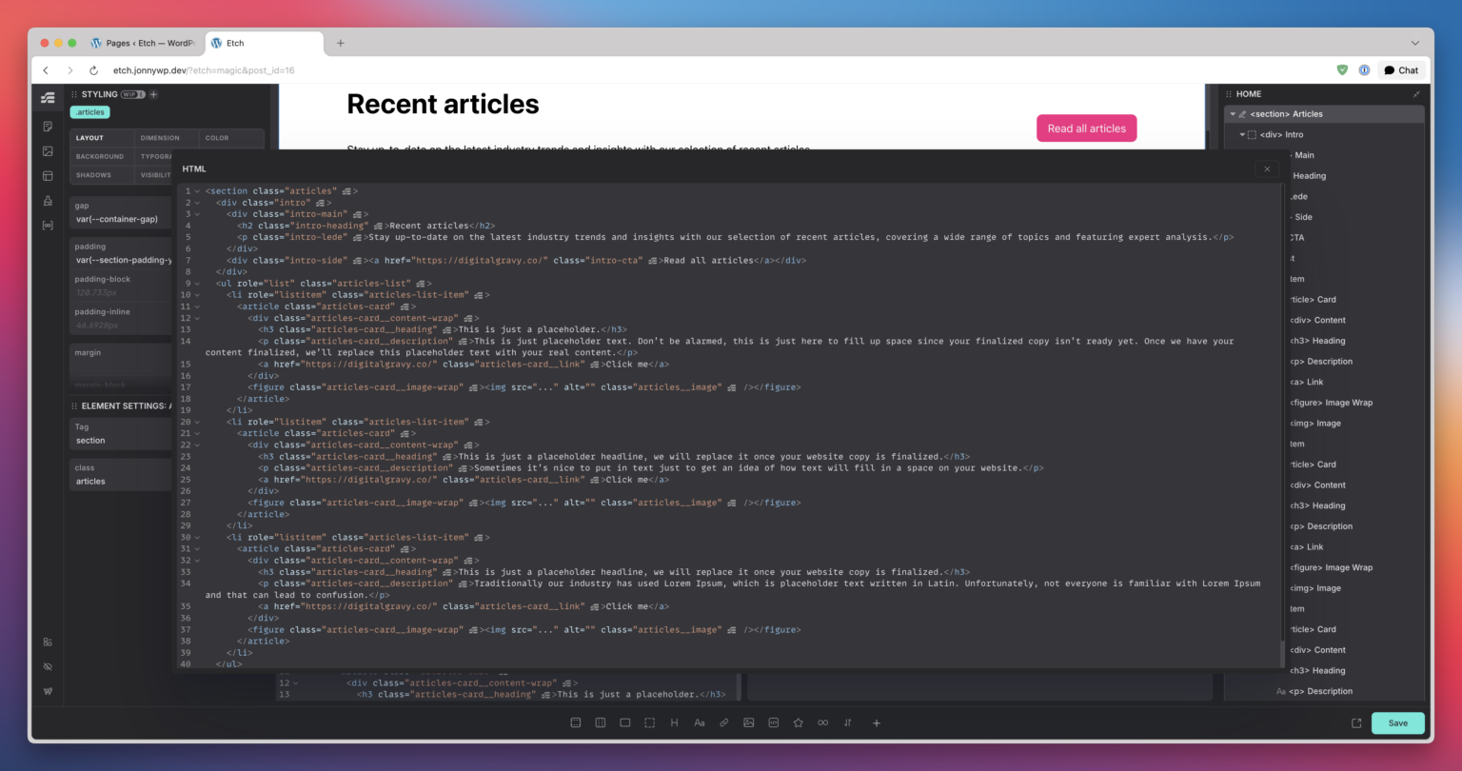Add a selector with Styling plus icon
Viewport: 1462px width, 771px height.
tap(153, 94)
